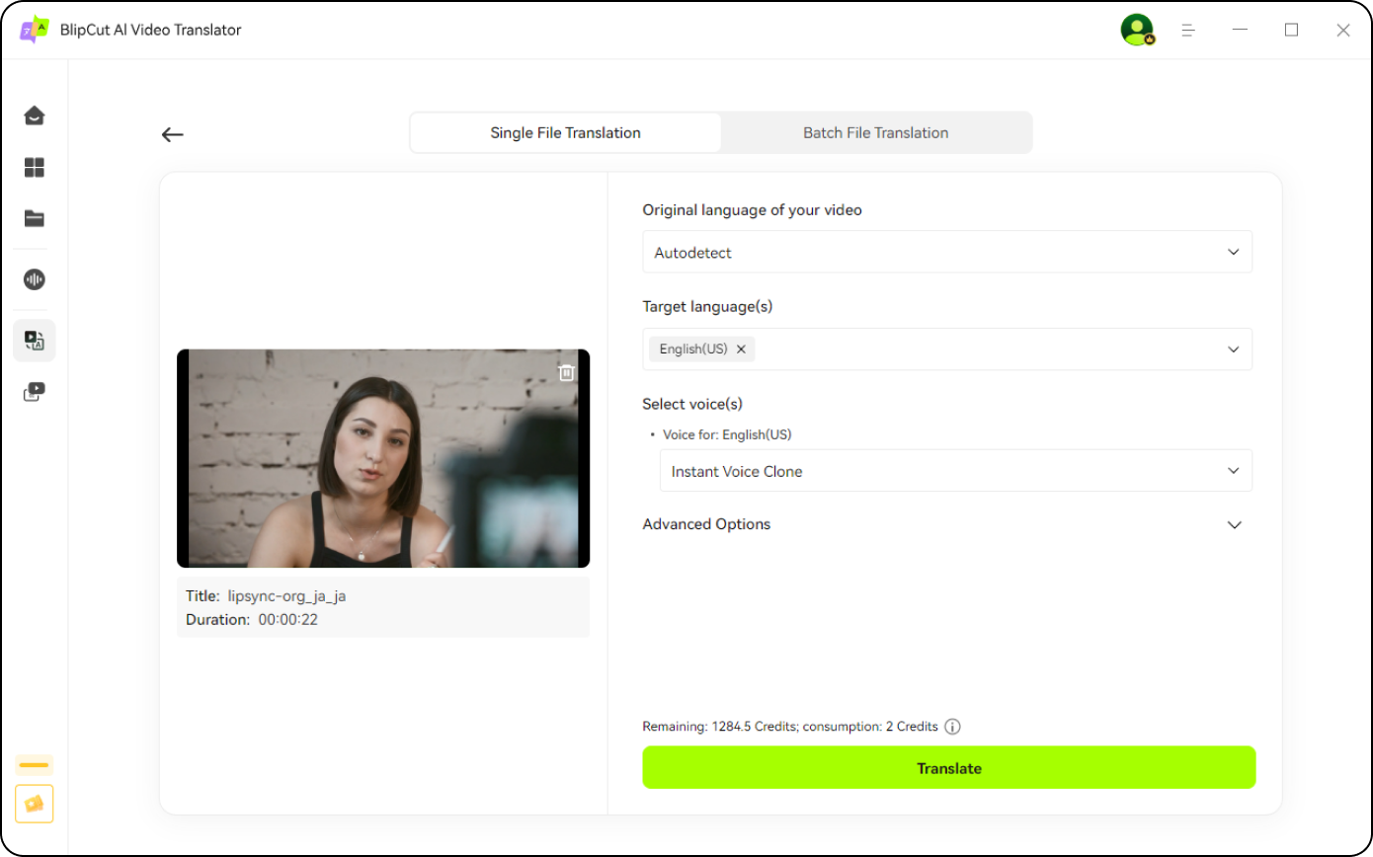
Task: Expand the Advanced Options section
Action: [x=1234, y=524]
